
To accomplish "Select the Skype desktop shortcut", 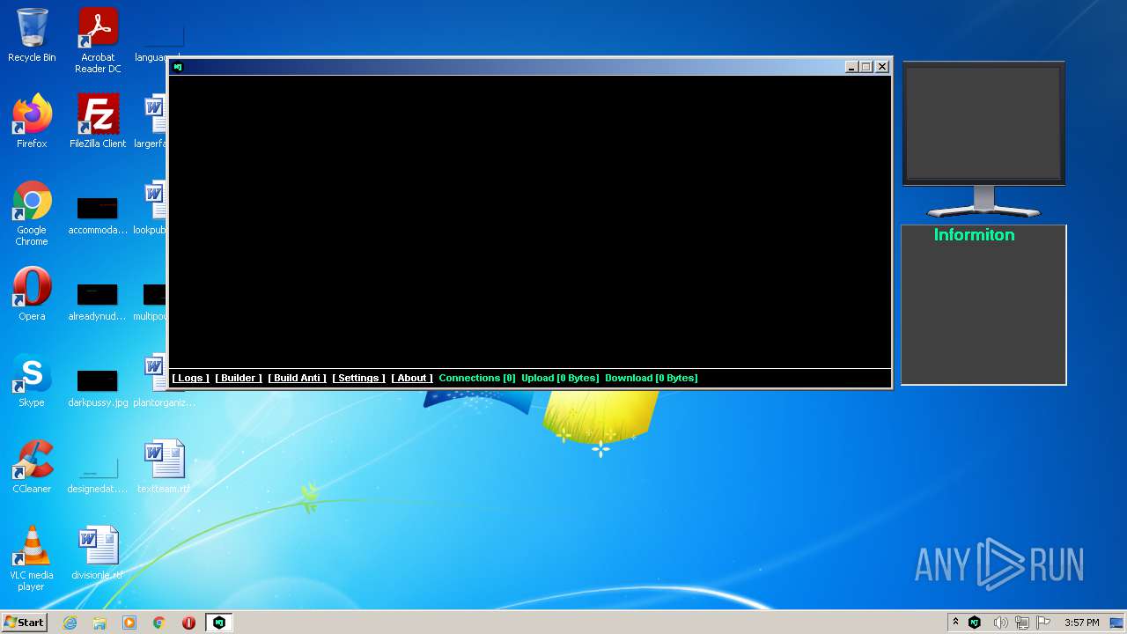I will (x=32, y=380).
